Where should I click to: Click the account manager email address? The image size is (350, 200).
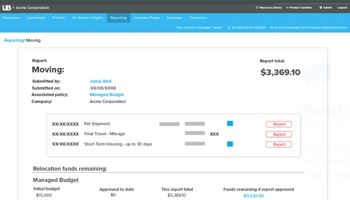tap(309, 27)
